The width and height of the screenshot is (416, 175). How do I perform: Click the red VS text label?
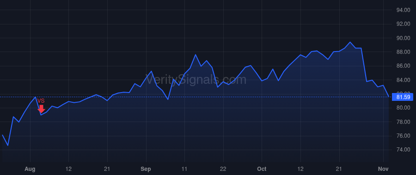pyautogui.click(x=41, y=101)
